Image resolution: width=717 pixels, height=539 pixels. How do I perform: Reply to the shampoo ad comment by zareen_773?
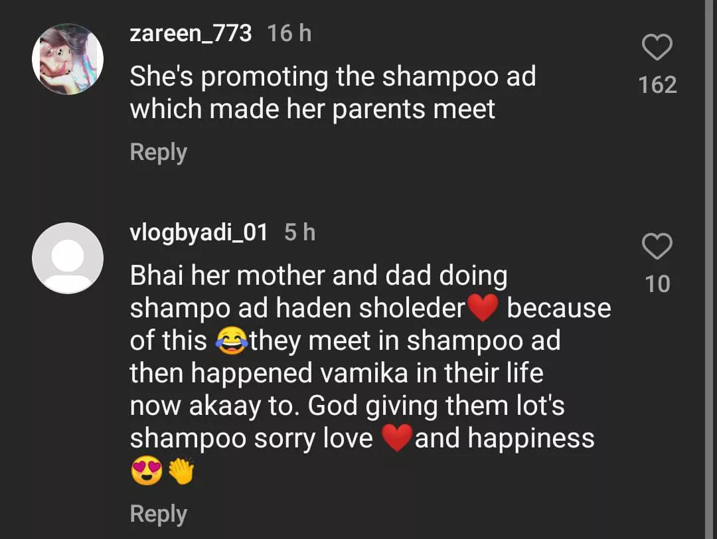(x=158, y=152)
